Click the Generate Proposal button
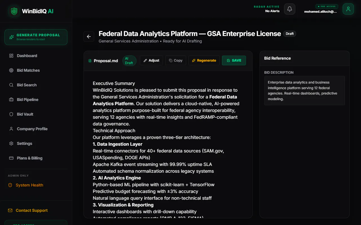The image size is (361, 225). [36, 37]
